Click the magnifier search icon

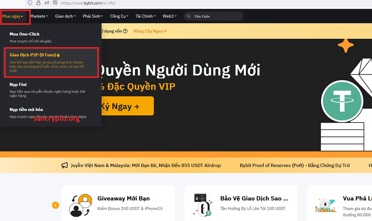(188, 16)
